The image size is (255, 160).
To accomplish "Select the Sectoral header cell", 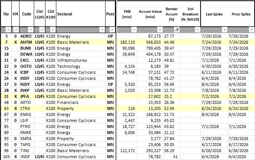I will coord(81,14).
